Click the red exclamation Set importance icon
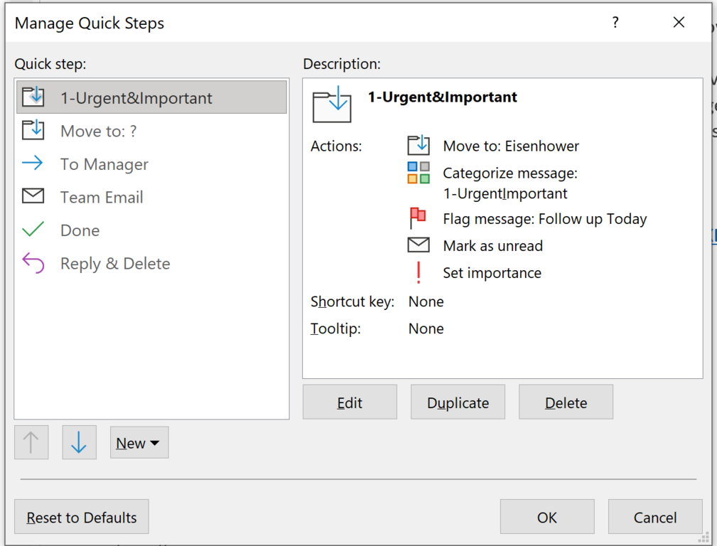 (x=419, y=273)
